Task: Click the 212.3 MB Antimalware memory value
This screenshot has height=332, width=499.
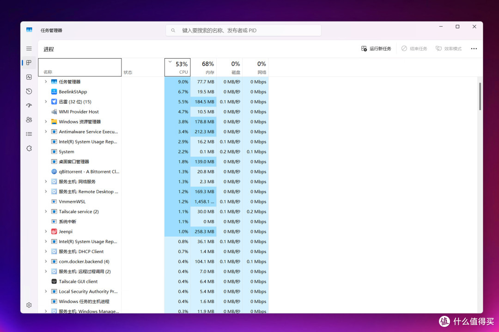Action: 204,131
